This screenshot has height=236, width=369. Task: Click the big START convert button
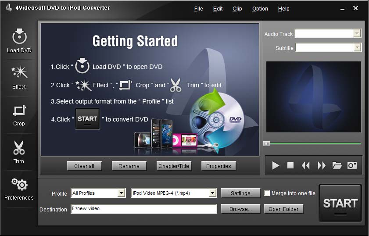pyautogui.click(x=340, y=203)
